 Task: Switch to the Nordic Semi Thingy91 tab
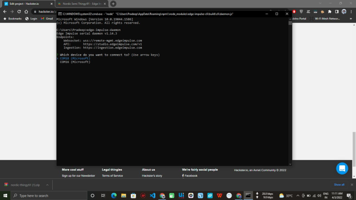pyautogui.click(x=80, y=4)
